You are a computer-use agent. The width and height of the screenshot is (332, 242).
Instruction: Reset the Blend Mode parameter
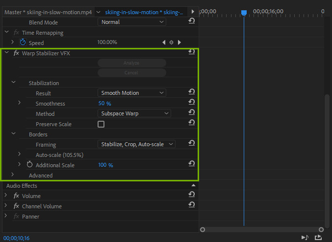click(x=192, y=21)
